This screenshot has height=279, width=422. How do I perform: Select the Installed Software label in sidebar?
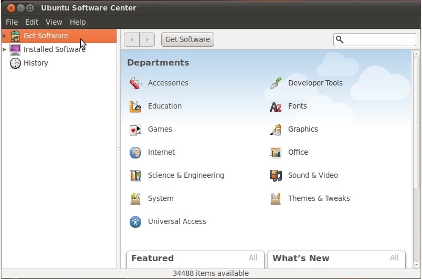[55, 49]
